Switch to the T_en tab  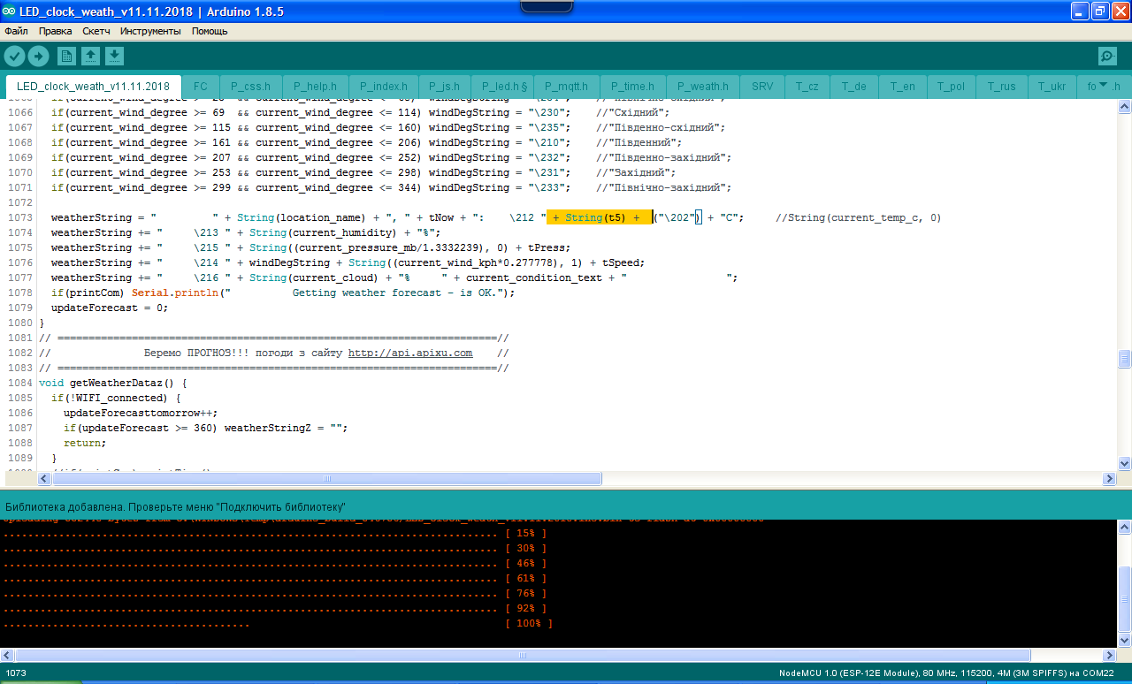pos(903,87)
